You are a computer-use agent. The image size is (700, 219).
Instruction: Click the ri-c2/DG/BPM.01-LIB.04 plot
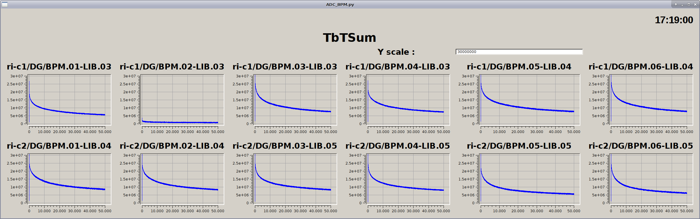[70, 179]
